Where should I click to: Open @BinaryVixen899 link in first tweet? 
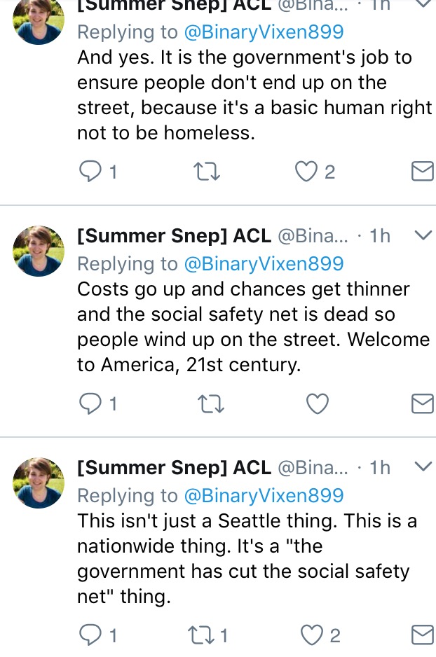264,32
